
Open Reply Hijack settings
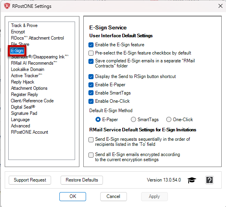[x=23, y=82]
